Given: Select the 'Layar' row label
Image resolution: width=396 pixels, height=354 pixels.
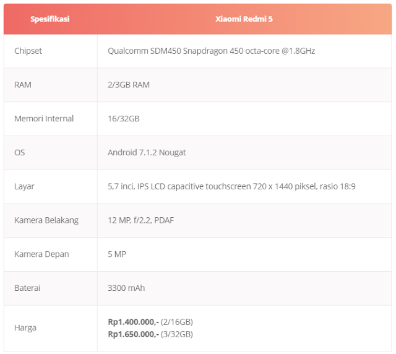Looking at the screenshot, I should (24, 187).
